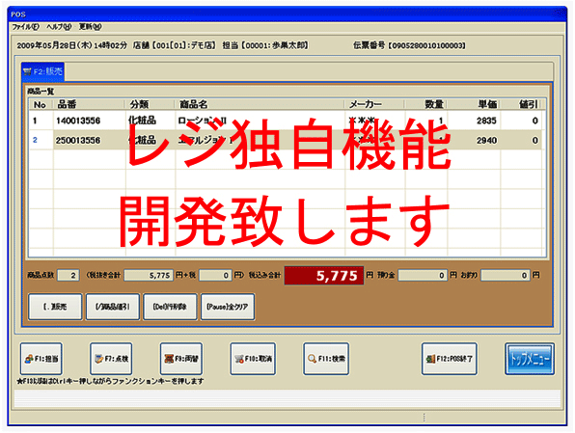
Task: Click the 店舗 store info text
Action: (175, 45)
